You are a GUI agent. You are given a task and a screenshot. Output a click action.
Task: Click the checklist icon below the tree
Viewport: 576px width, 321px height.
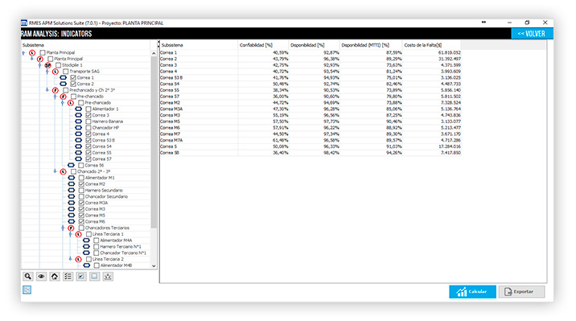click(x=68, y=277)
